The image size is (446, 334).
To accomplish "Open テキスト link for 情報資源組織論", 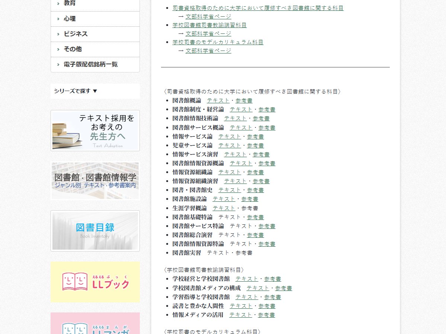I will pos(230,172).
